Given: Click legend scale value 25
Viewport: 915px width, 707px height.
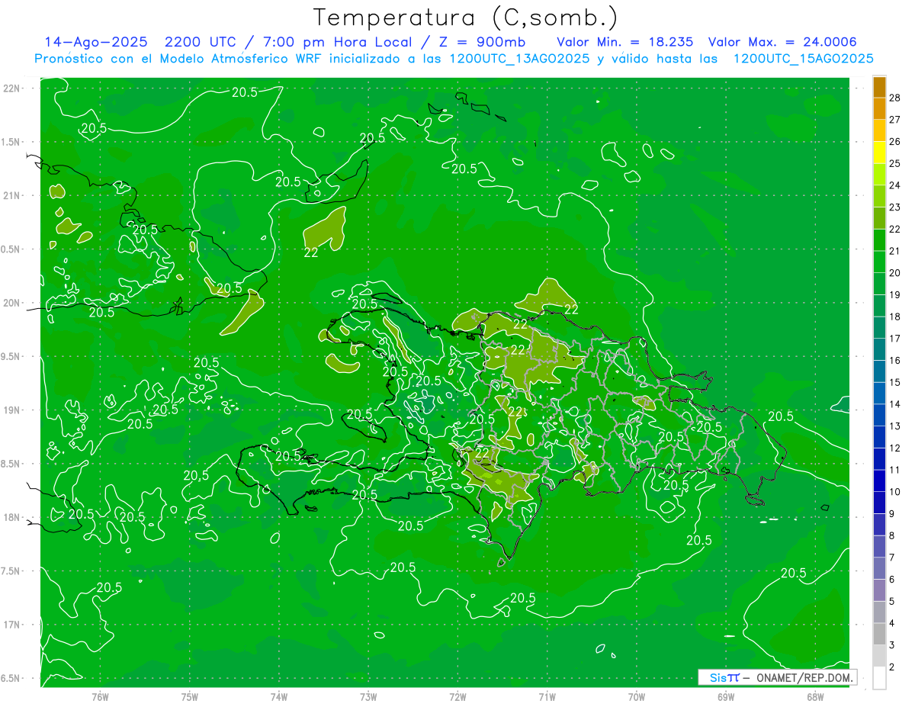Looking at the screenshot, I should click(895, 163).
